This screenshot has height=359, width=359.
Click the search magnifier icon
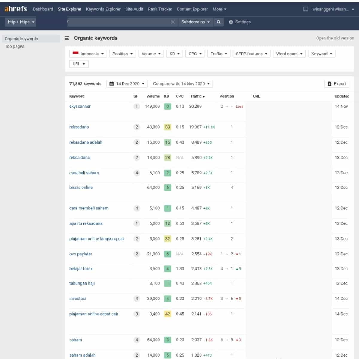pos(218,22)
